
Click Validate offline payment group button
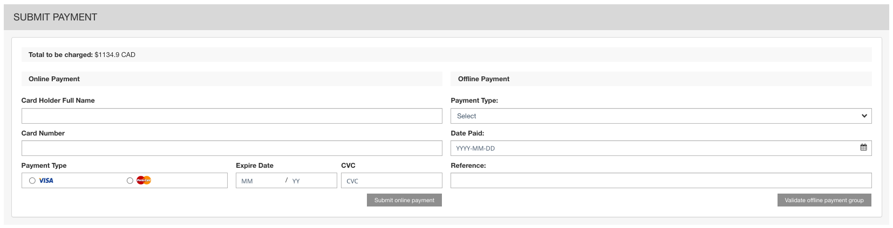point(824,200)
